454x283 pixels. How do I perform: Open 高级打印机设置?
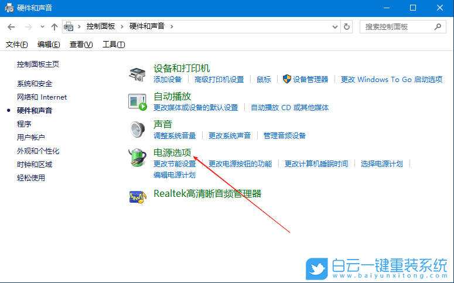219,80
